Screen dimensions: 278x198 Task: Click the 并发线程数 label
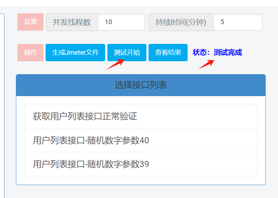tap(72, 22)
